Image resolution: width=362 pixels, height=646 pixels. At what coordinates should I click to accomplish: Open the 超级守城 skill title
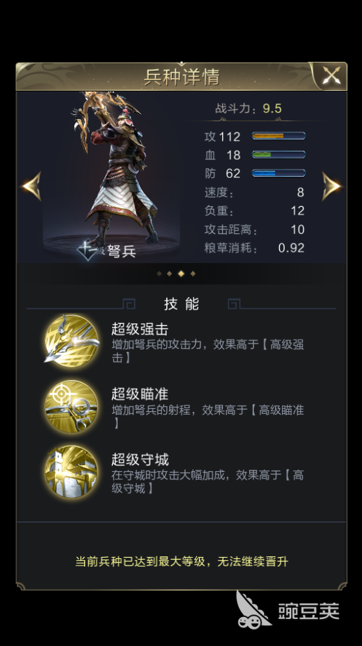click(x=140, y=460)
